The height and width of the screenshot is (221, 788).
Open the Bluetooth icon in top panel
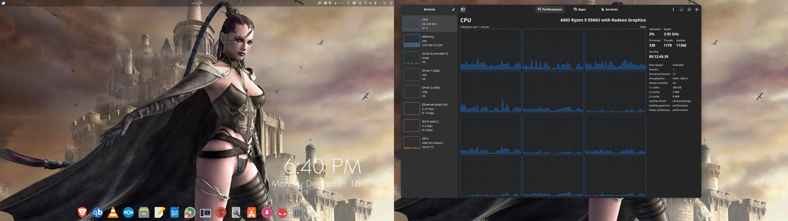375,3
